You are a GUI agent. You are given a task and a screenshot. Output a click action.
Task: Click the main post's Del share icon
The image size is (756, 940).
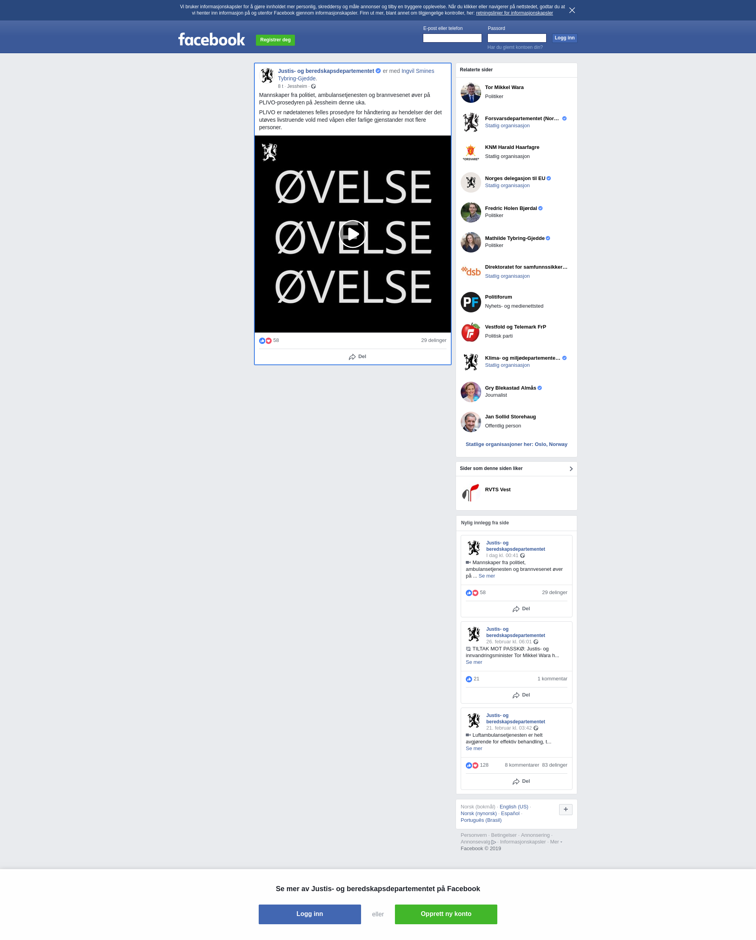pos(352,357)
